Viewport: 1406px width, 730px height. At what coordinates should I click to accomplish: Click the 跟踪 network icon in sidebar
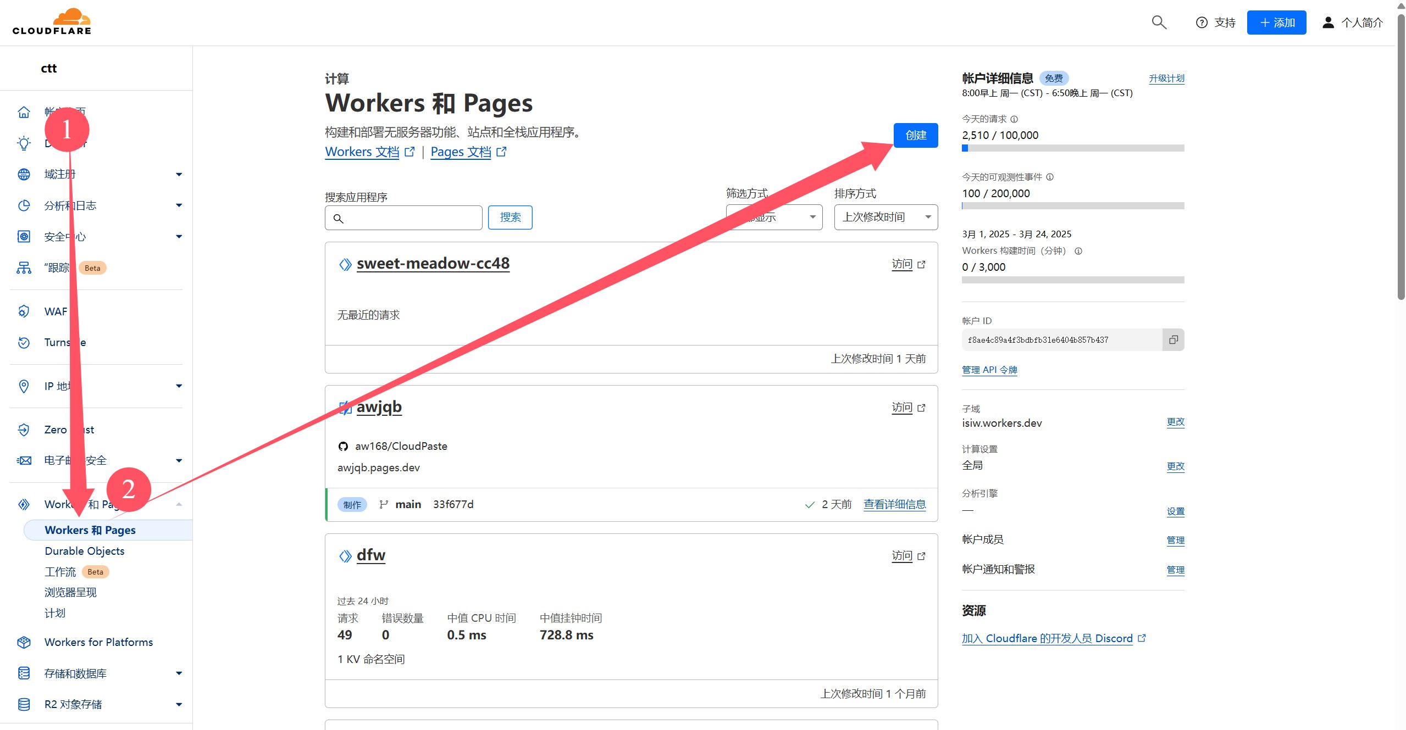pyautogui.click(x=24, y=268)
